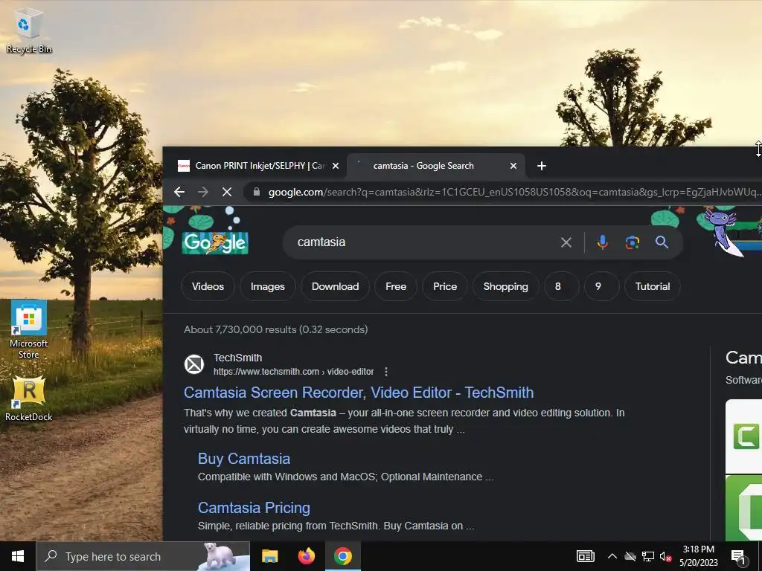
Task: Click the green Camtasia logo thumbnail
Action: pos(743,509)
